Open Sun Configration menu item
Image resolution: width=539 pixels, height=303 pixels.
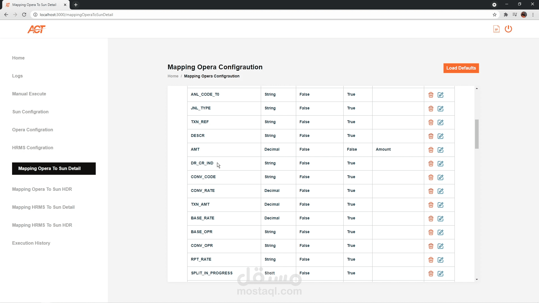coord(30,112)
